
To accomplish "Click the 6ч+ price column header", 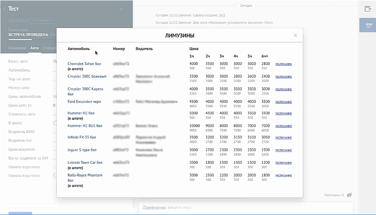I will click(265, 56).
